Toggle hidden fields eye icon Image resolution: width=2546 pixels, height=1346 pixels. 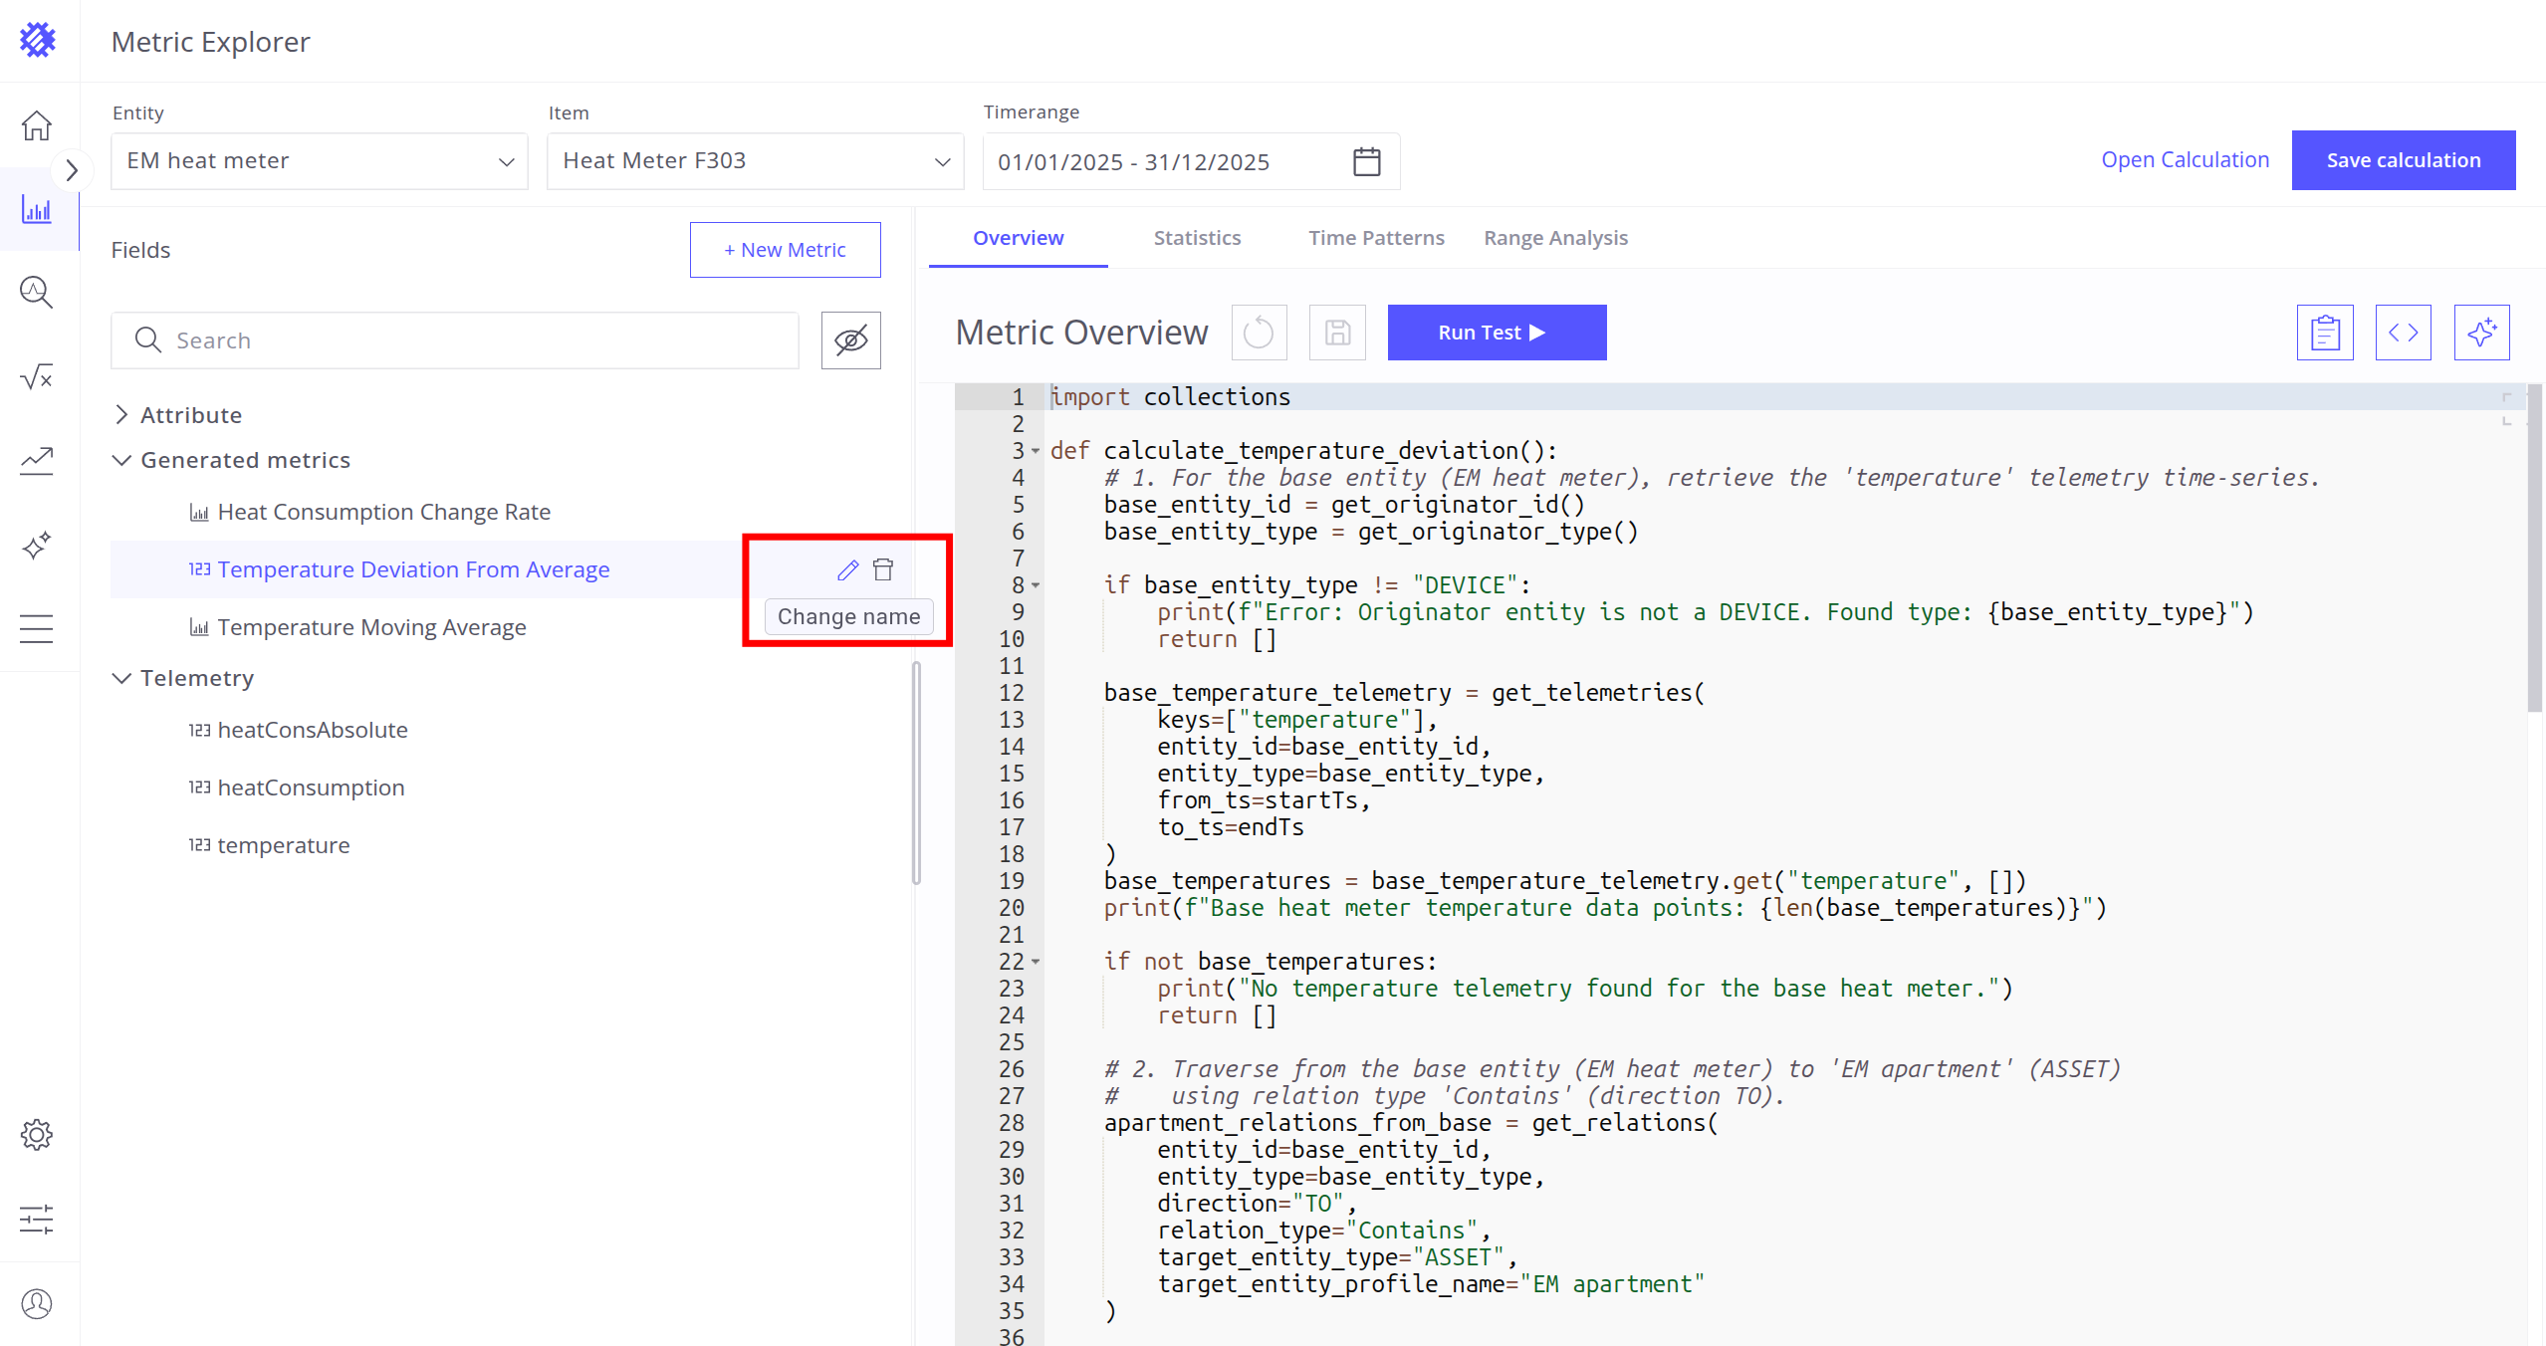point(850,340)
